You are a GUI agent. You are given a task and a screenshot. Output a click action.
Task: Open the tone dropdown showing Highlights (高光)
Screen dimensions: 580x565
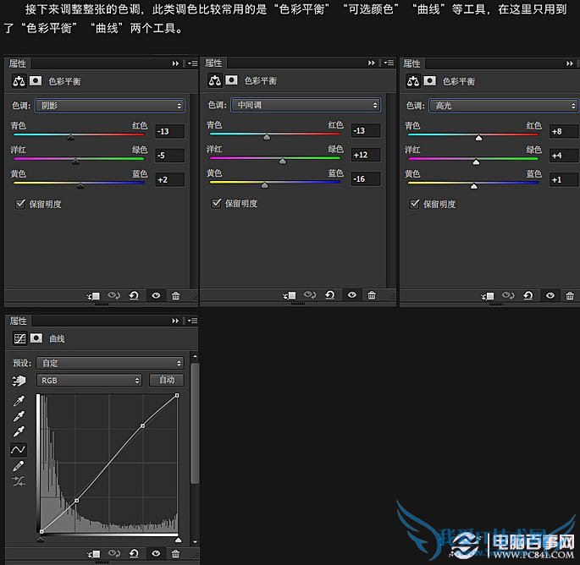coord(504,106)
